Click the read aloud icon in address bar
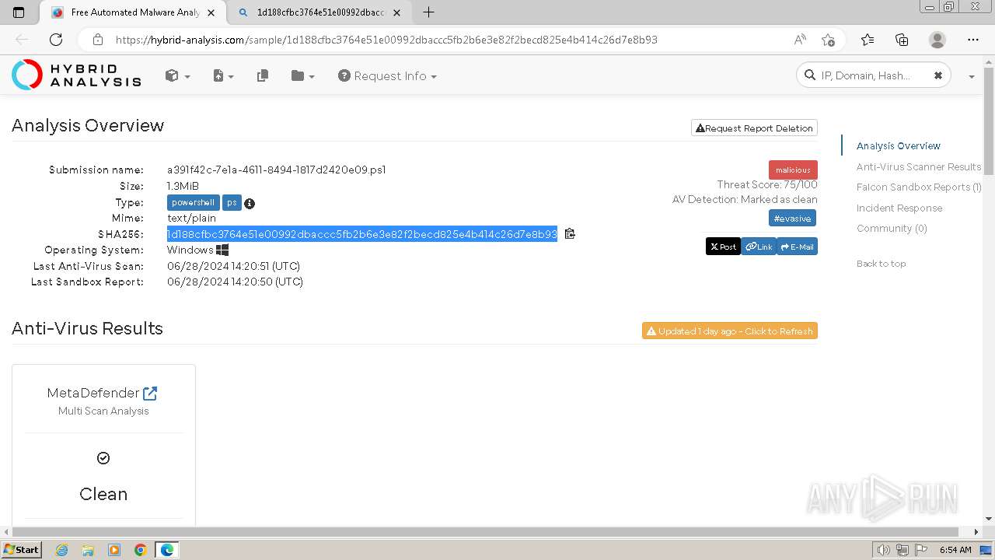The height and width of the screenshot is (560, 995). click(800, 40)
